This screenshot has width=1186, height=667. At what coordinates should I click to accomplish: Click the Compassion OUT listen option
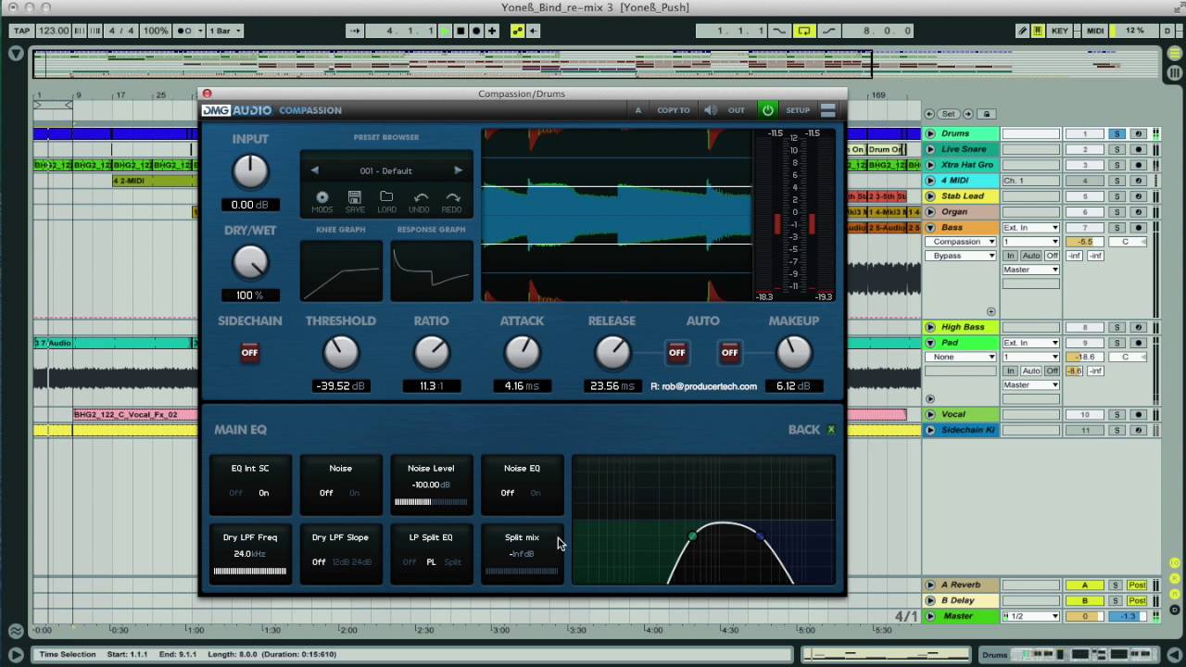736,110
